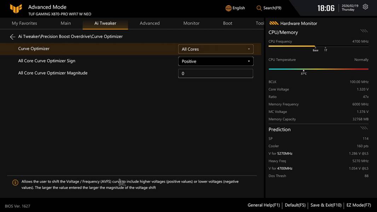
Task: Expand the All Core Curve Optimizer Sign dropdown
Action: tap(215, 61)
